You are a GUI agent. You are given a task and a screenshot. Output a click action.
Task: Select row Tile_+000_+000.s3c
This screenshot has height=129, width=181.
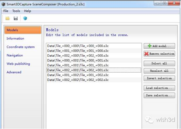94,46
